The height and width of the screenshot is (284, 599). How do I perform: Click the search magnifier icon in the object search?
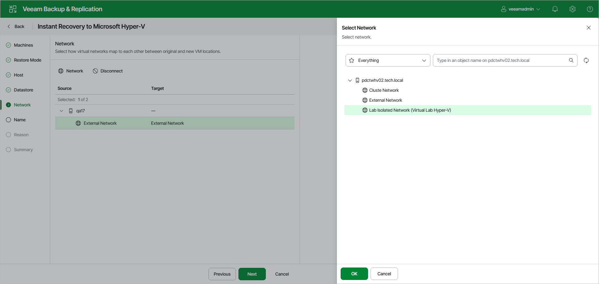coord(572,60)
